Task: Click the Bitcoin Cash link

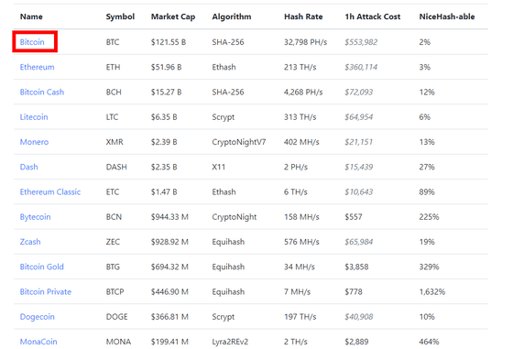Action: 42,92
